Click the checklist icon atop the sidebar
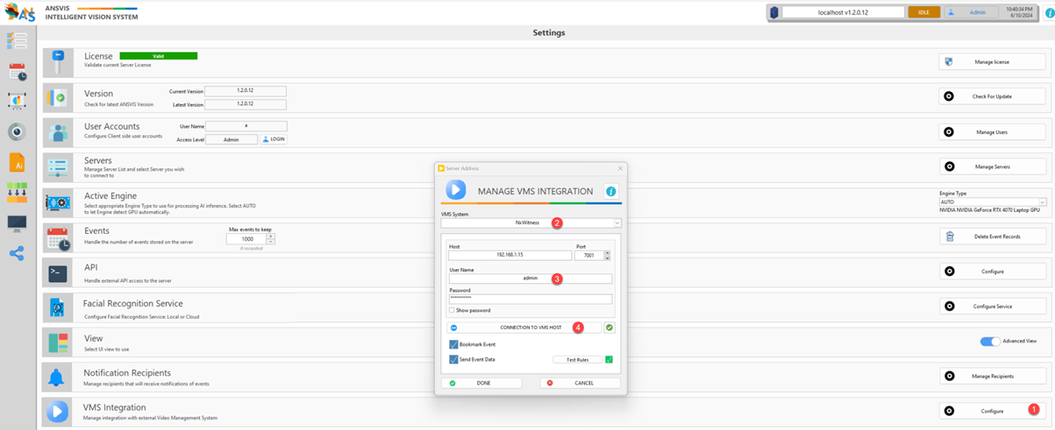Viewport: 1055px width, 430px height. pyautogui.click(x=17, y=41)
